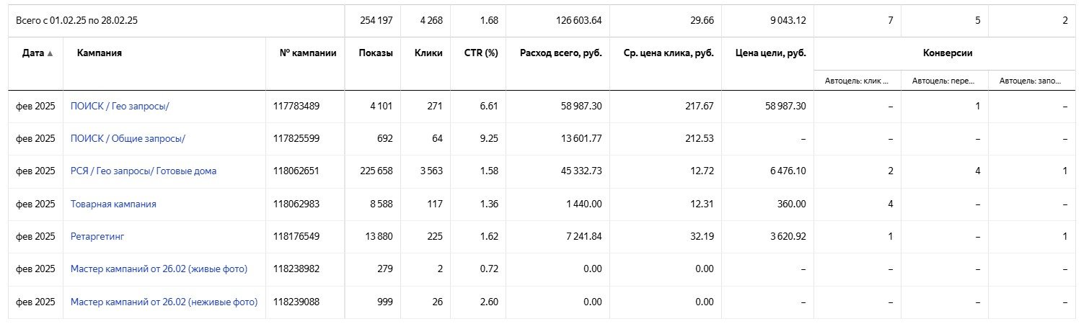Click the 'Автоцель: клик ...' subheader
1089x329 pixels.
tap(856, 81)
